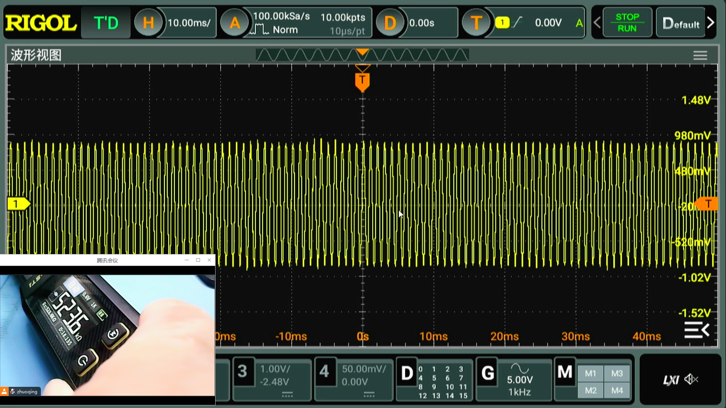Viewport: 726px width, 408px height.
Task: Toggle the STOP RUN acquisition button
Action: click(627, 23)
